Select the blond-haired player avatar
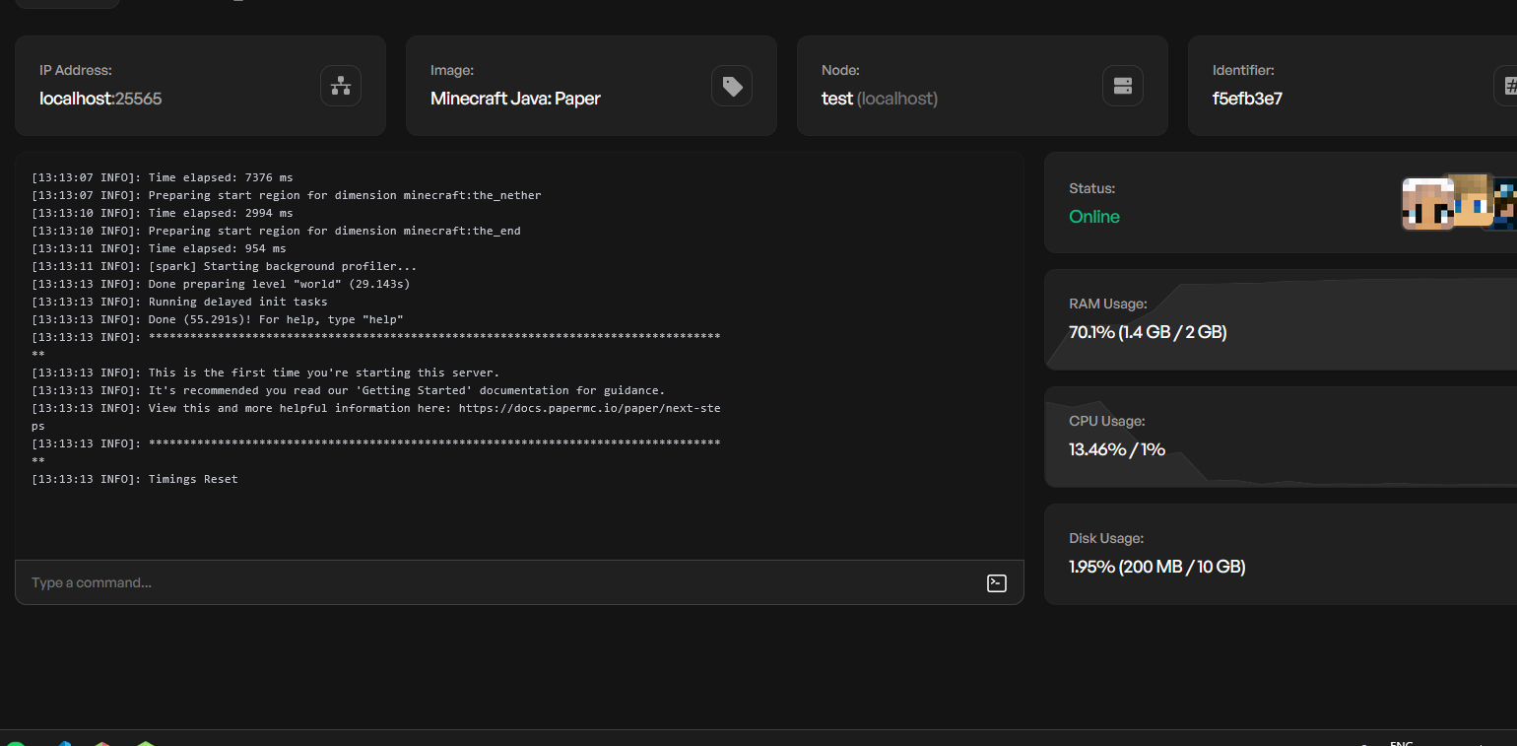 click(x=1472, y=201)
